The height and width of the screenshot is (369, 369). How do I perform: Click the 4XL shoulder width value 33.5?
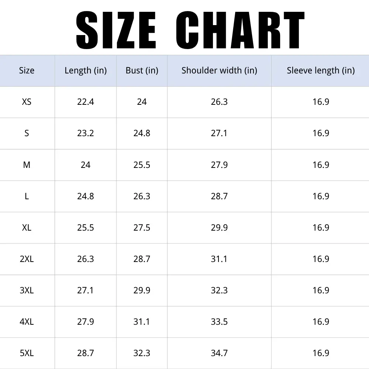[219, 322]
